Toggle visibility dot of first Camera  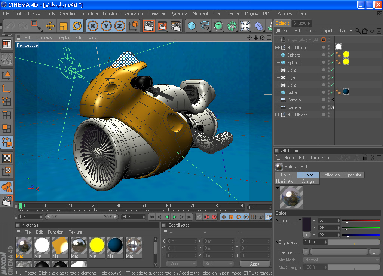(x=324, y=100)
